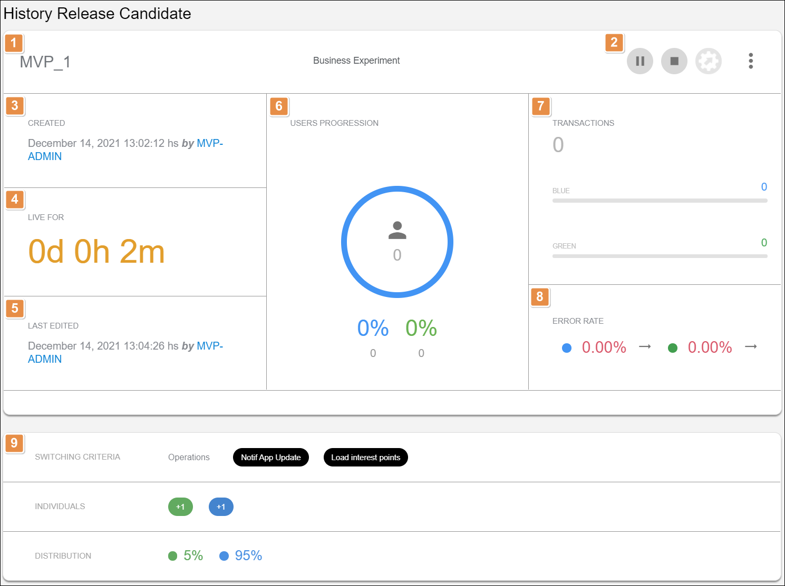
Task: Click the Live For duration 0d 0h 2m
Action: (96, 252)
